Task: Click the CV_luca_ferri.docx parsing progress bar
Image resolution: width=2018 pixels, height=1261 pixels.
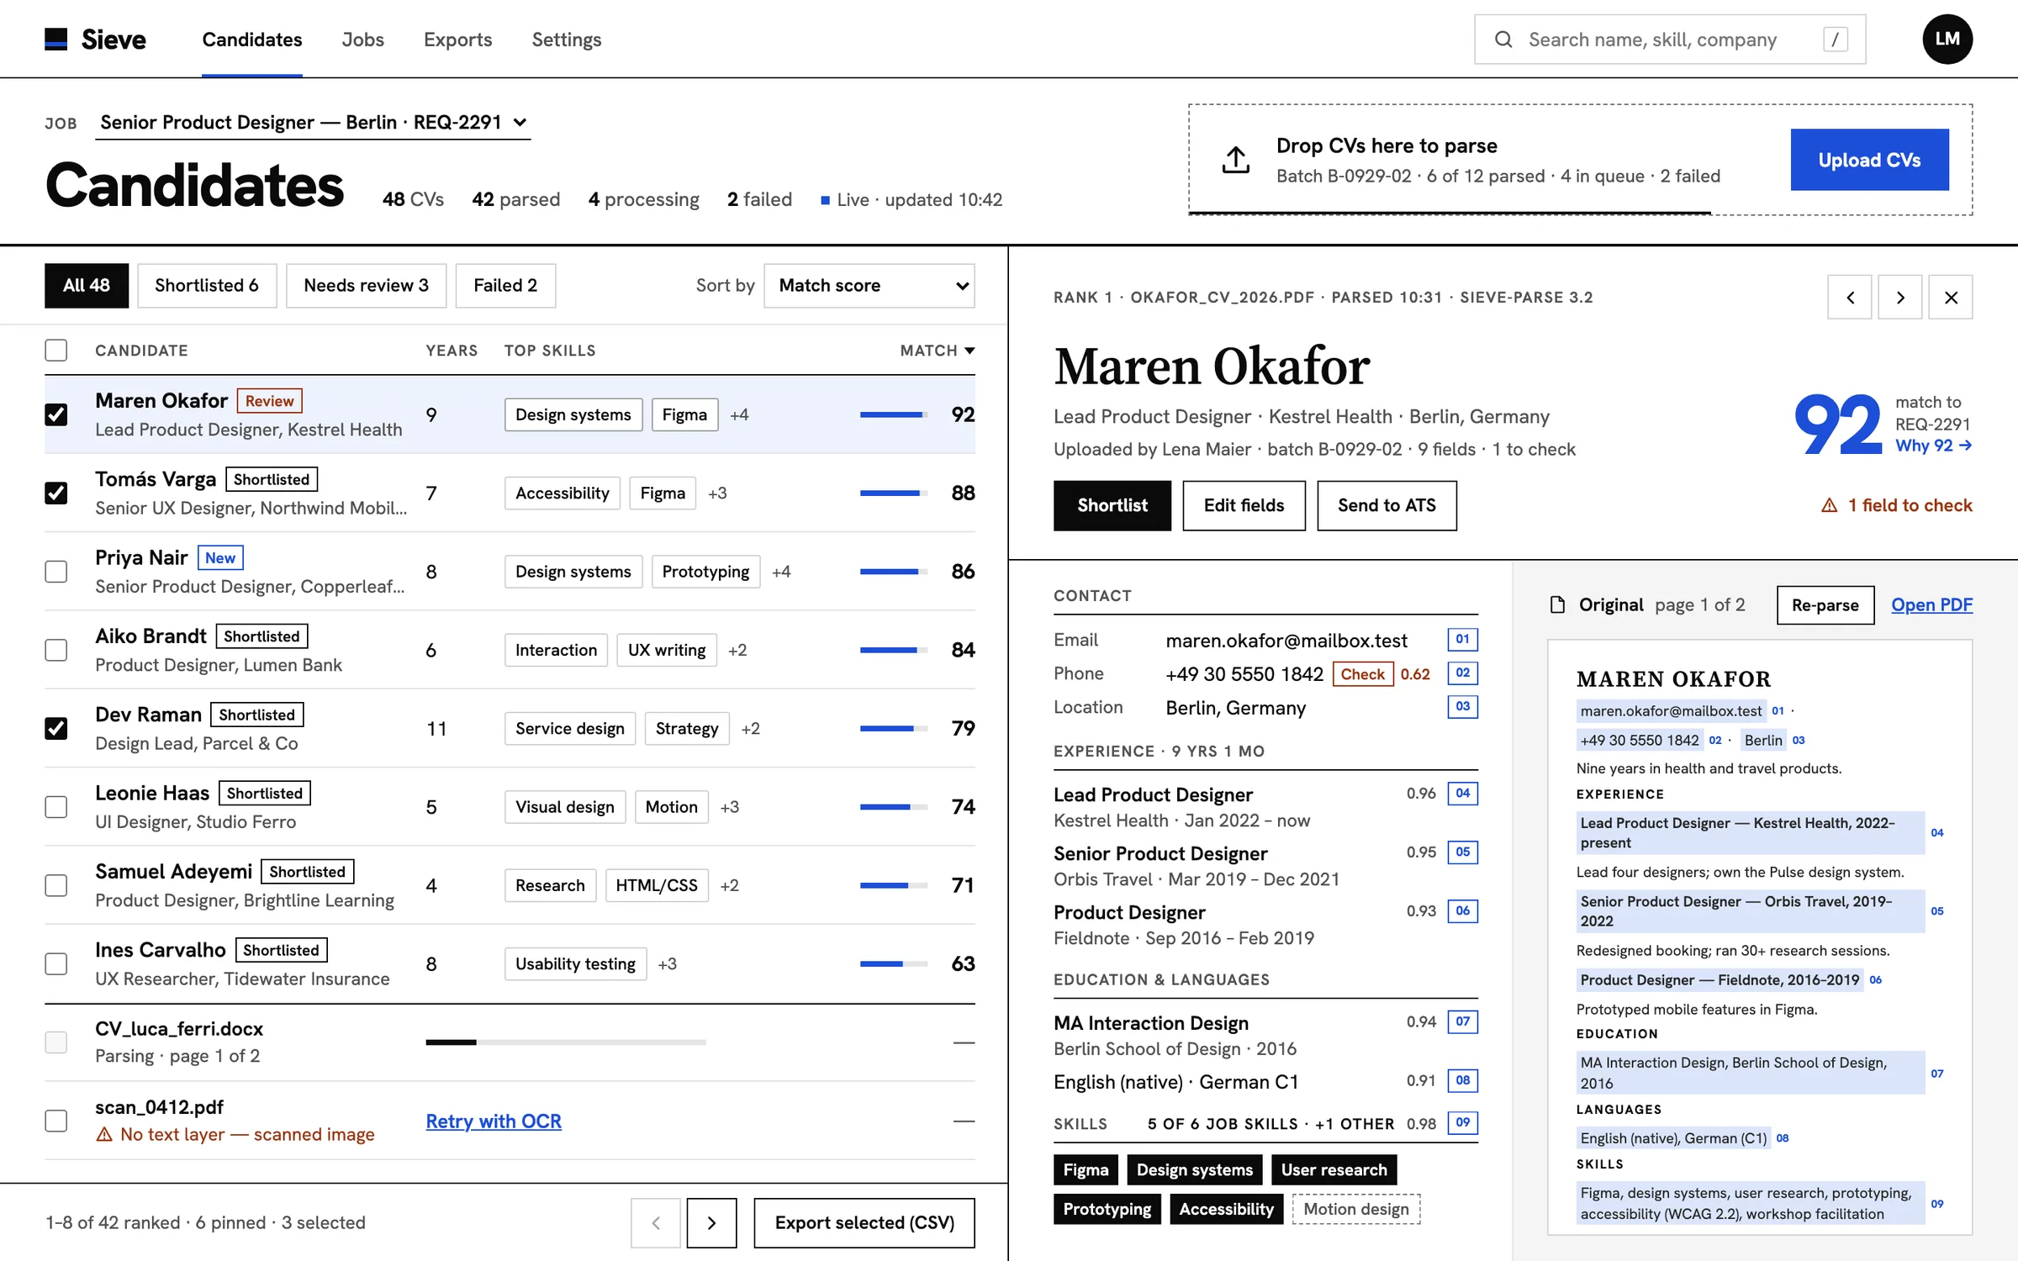Action: point(566,1042)
